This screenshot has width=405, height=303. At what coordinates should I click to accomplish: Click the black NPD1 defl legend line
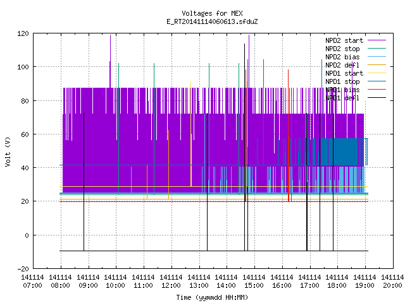click(x=377, y=98)
